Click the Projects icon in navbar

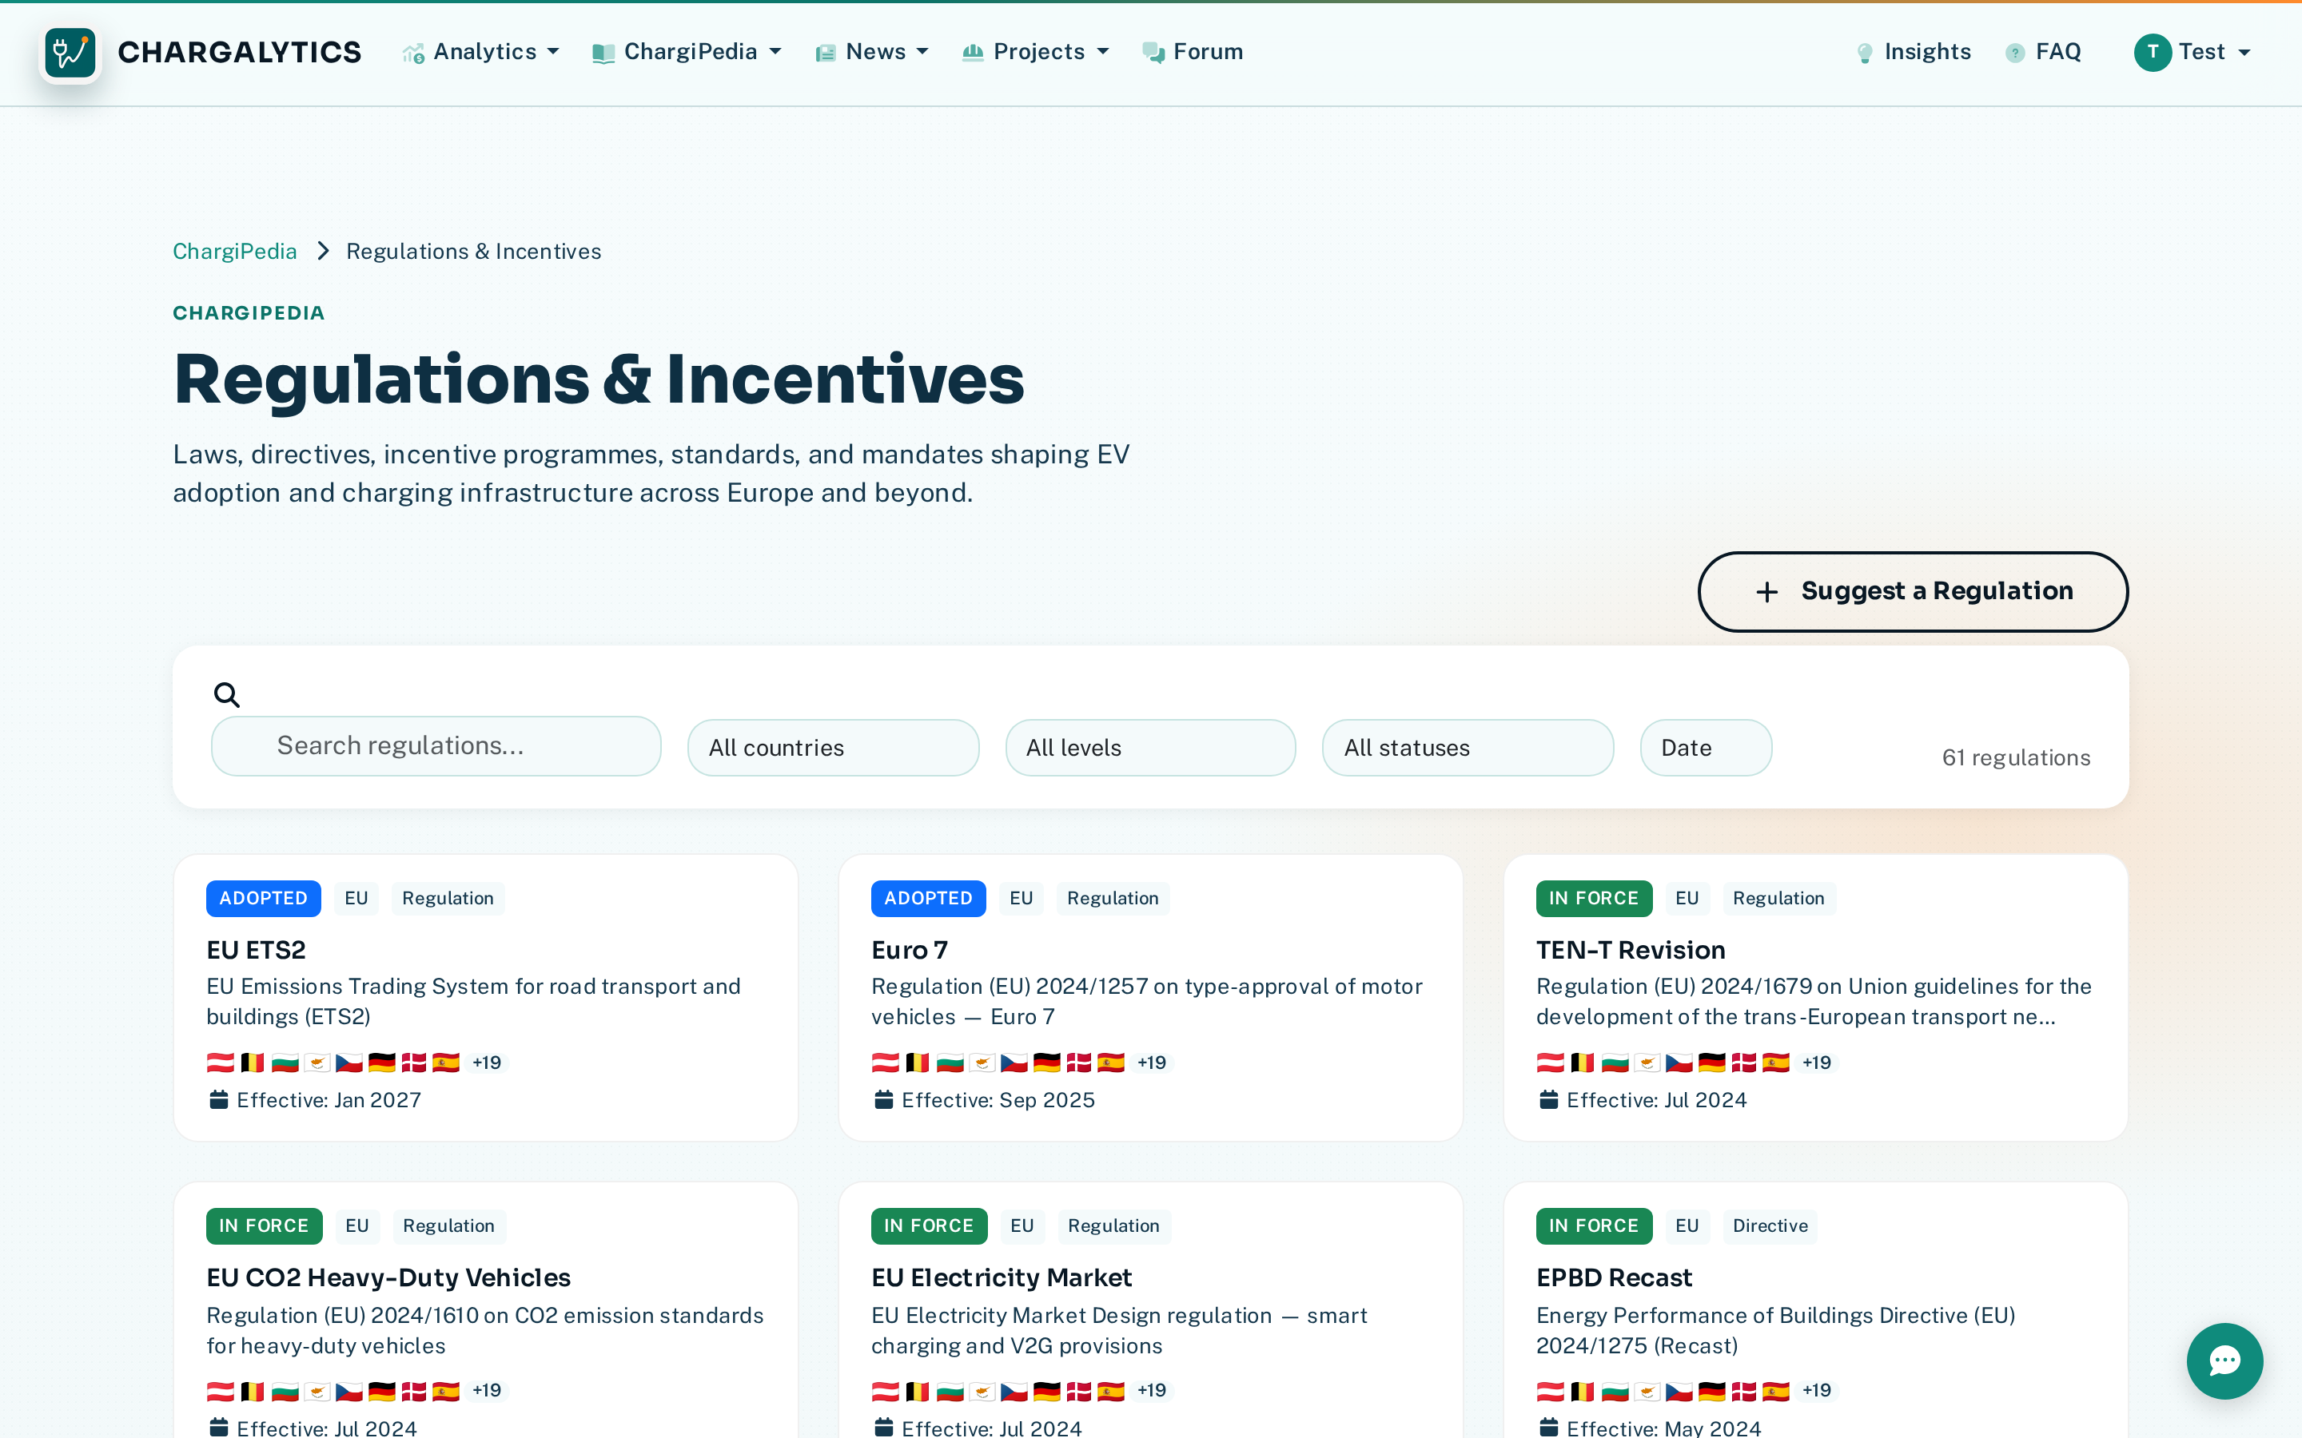[x=973, y=54]
